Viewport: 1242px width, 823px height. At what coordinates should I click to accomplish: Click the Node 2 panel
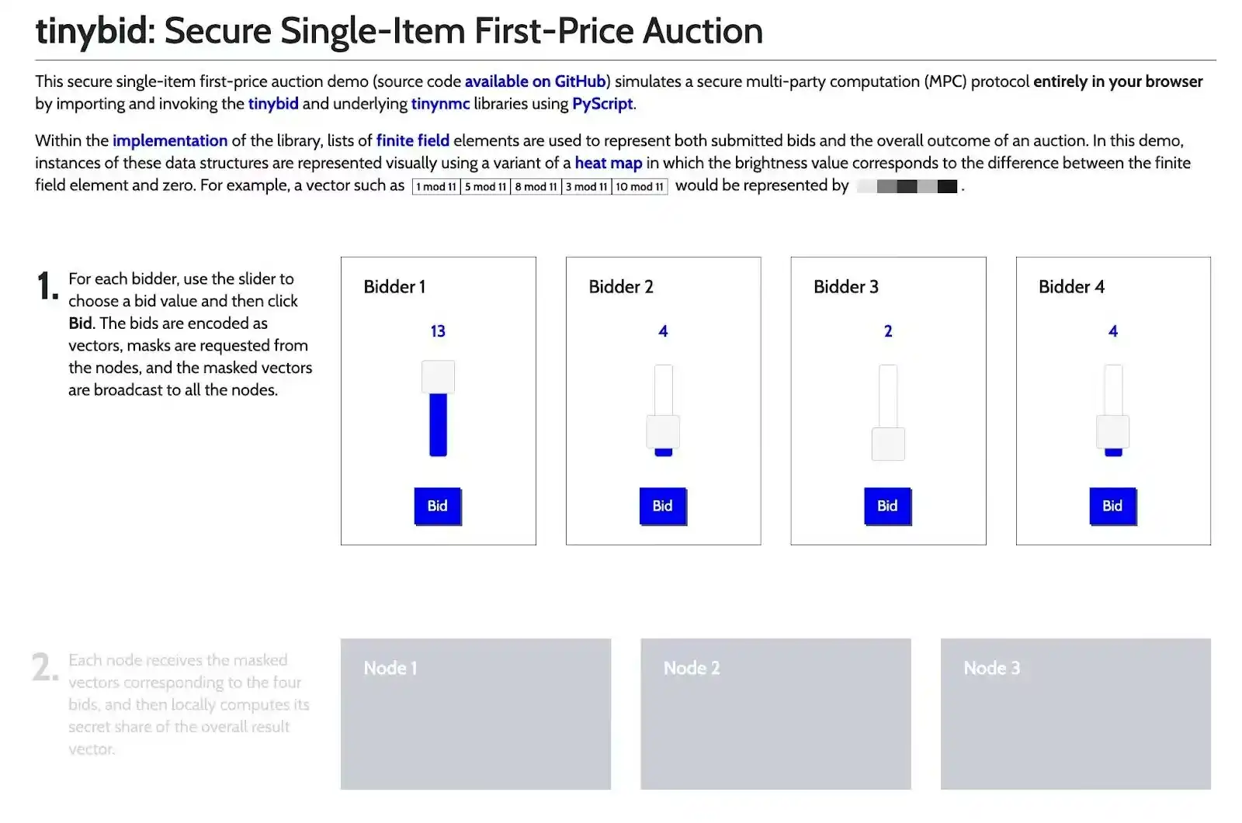pos(775,714)
